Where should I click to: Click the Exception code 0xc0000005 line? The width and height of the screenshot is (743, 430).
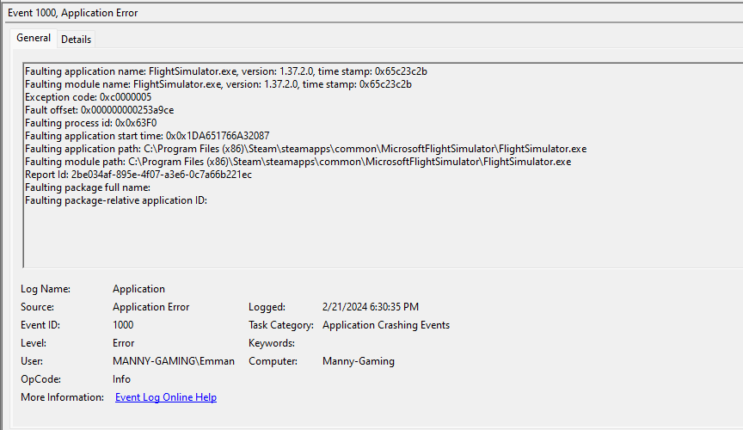(88, 97)
